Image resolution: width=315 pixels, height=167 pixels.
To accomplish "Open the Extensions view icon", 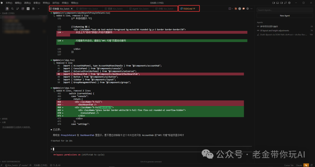I will pyautogui.click(x=23, y=9).
